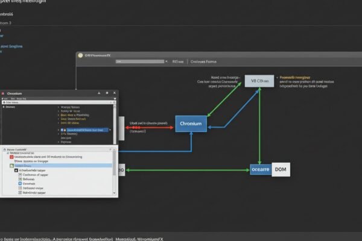Click the upper pane vertical scrollbar
This screenshot has width=362, height=241.
(x=115, y=125)
